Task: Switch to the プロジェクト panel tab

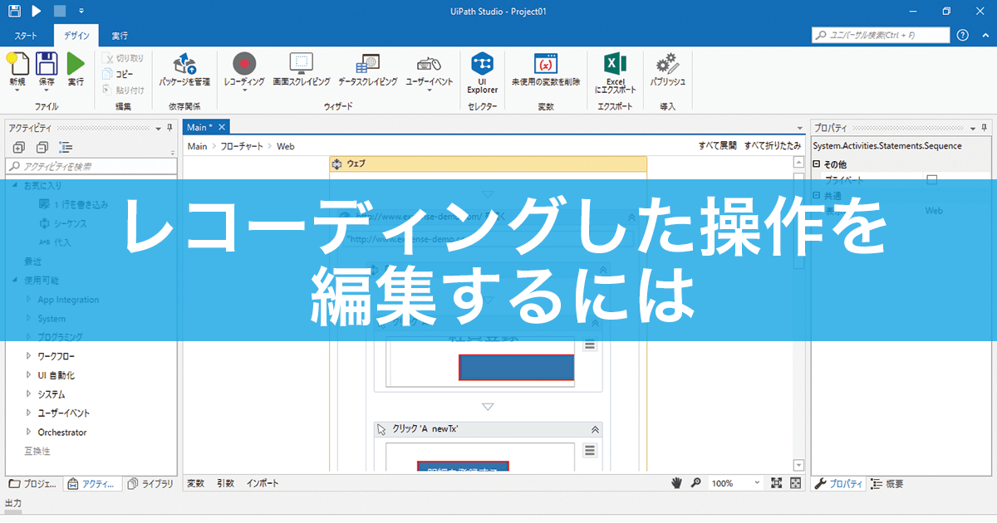Action: click(x=33, y=484)
